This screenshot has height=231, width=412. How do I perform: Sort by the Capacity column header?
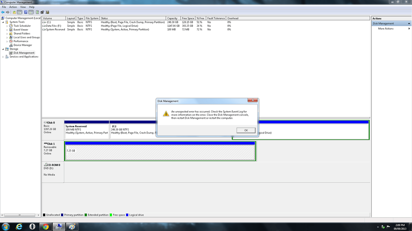[x=173, y=18]
